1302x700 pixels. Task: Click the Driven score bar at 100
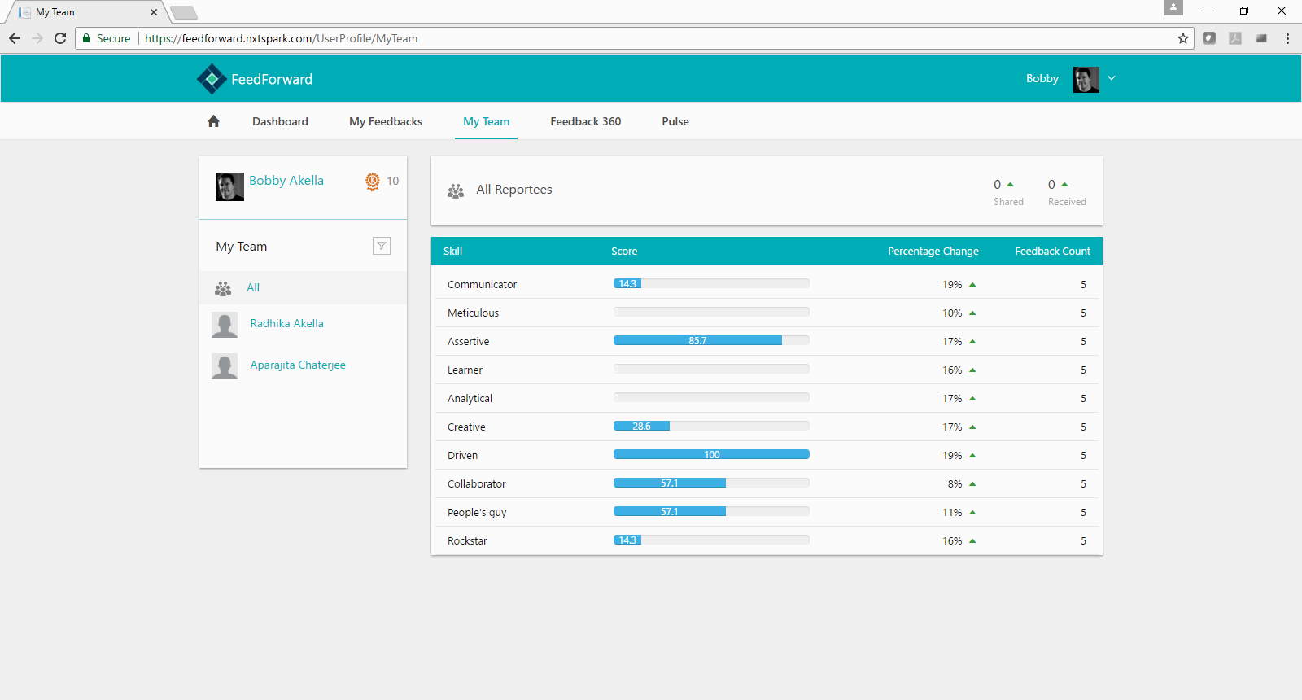[x=711, y=454]
